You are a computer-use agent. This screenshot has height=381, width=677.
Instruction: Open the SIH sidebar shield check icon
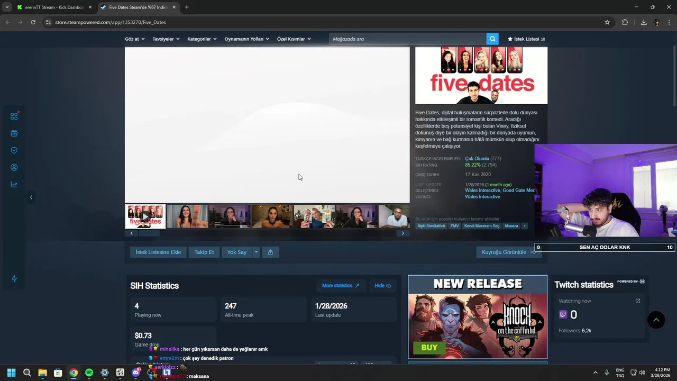point(14,150)
